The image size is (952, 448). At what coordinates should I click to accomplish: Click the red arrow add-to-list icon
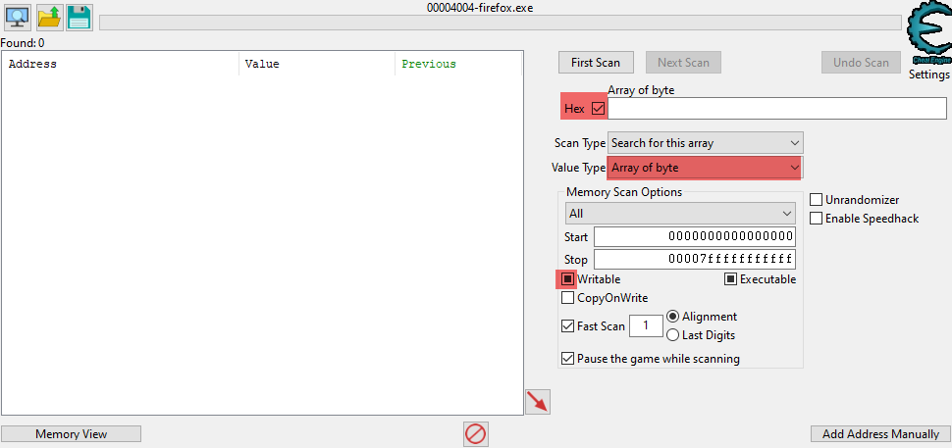(537, 402)
